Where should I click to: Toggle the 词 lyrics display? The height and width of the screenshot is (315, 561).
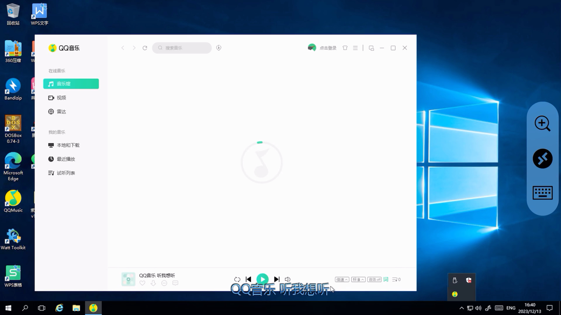click(386, 279)
